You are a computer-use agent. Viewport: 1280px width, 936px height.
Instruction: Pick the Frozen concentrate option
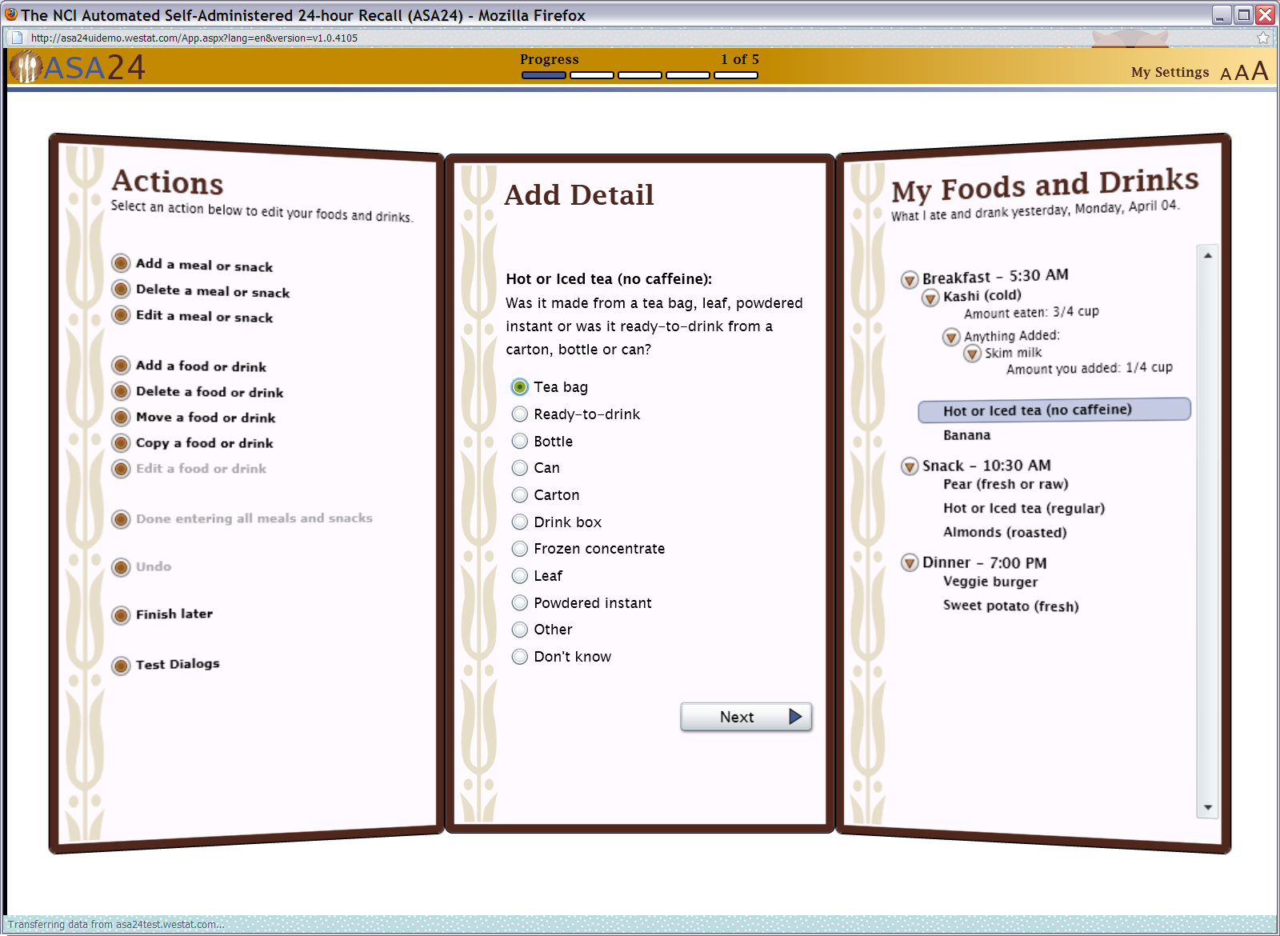pos(520,549)
